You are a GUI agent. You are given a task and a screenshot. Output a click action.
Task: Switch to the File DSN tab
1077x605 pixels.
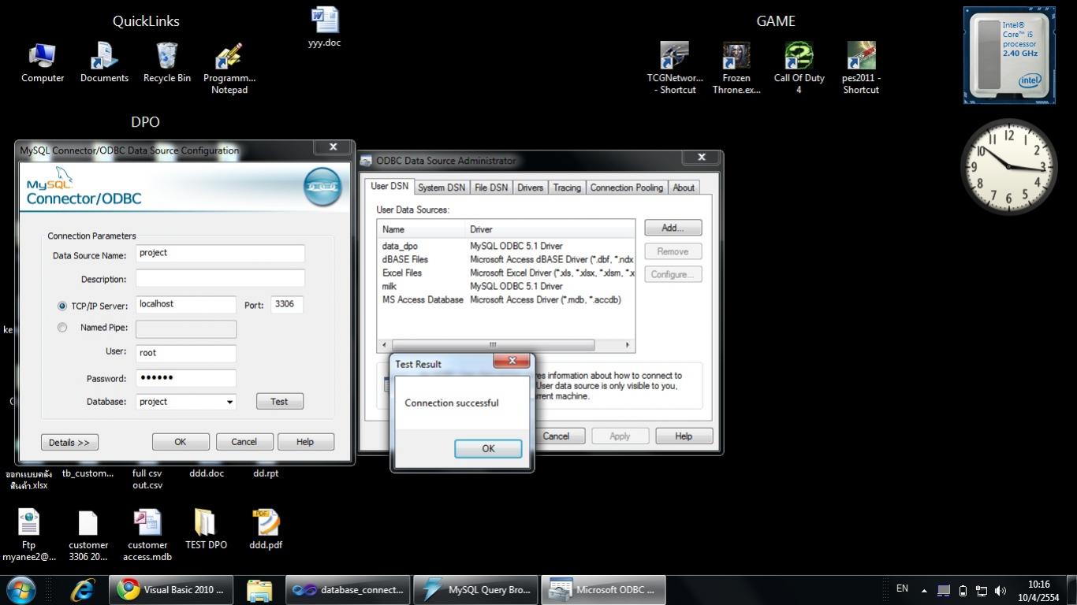[491, 187]
